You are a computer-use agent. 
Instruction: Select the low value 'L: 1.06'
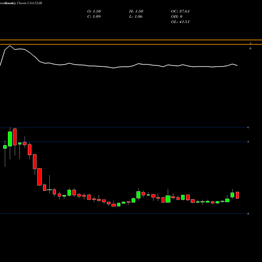[x=136, y=16]
